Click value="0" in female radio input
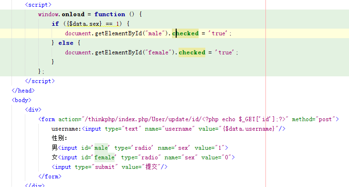349x187 pixels. (x=216, y=157)
